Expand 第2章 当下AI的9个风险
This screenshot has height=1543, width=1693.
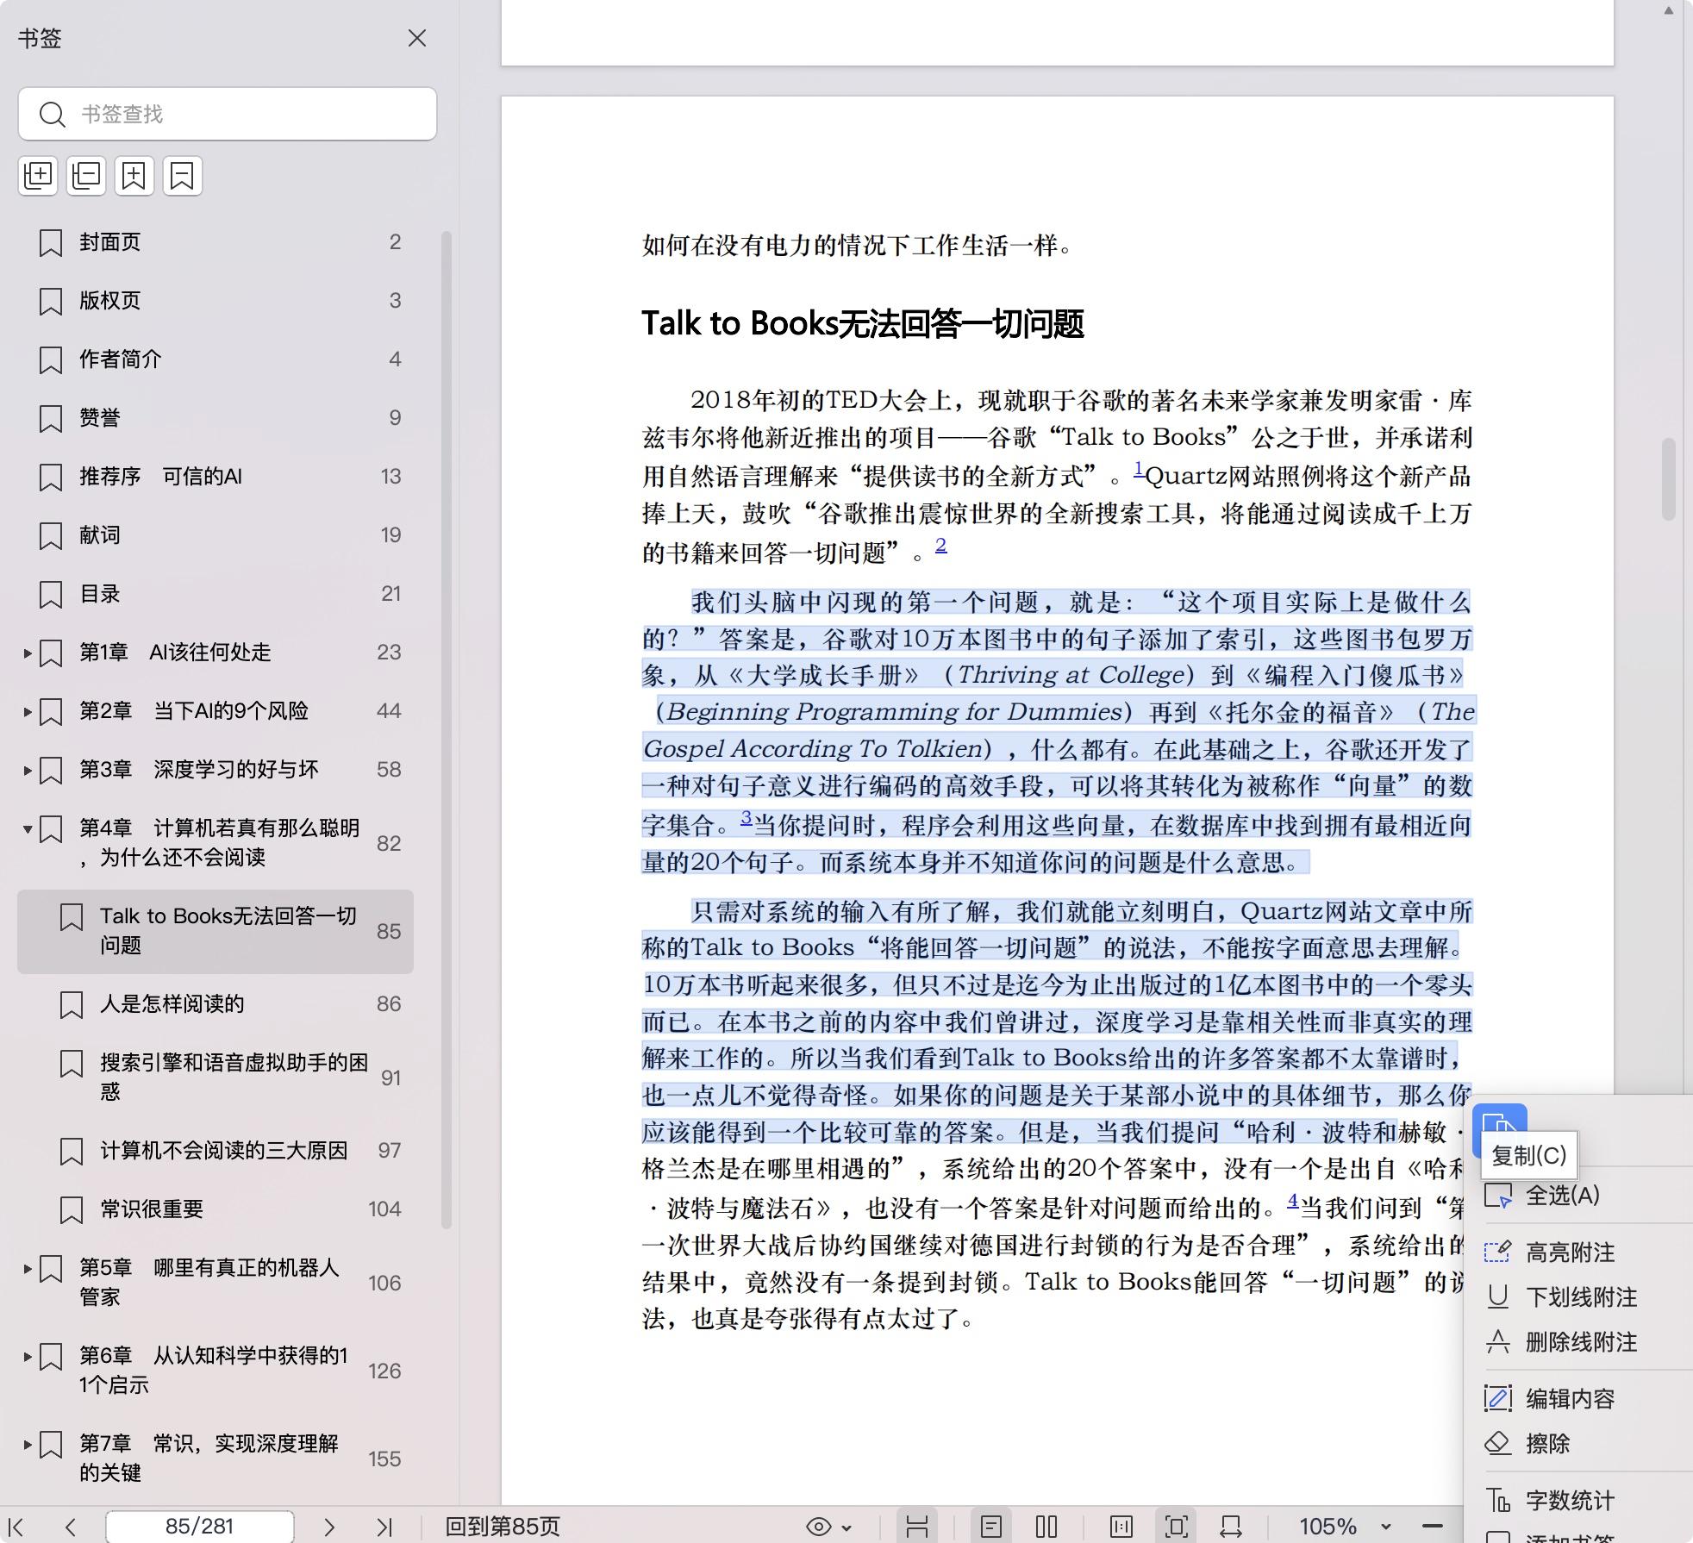pos(28,712)
